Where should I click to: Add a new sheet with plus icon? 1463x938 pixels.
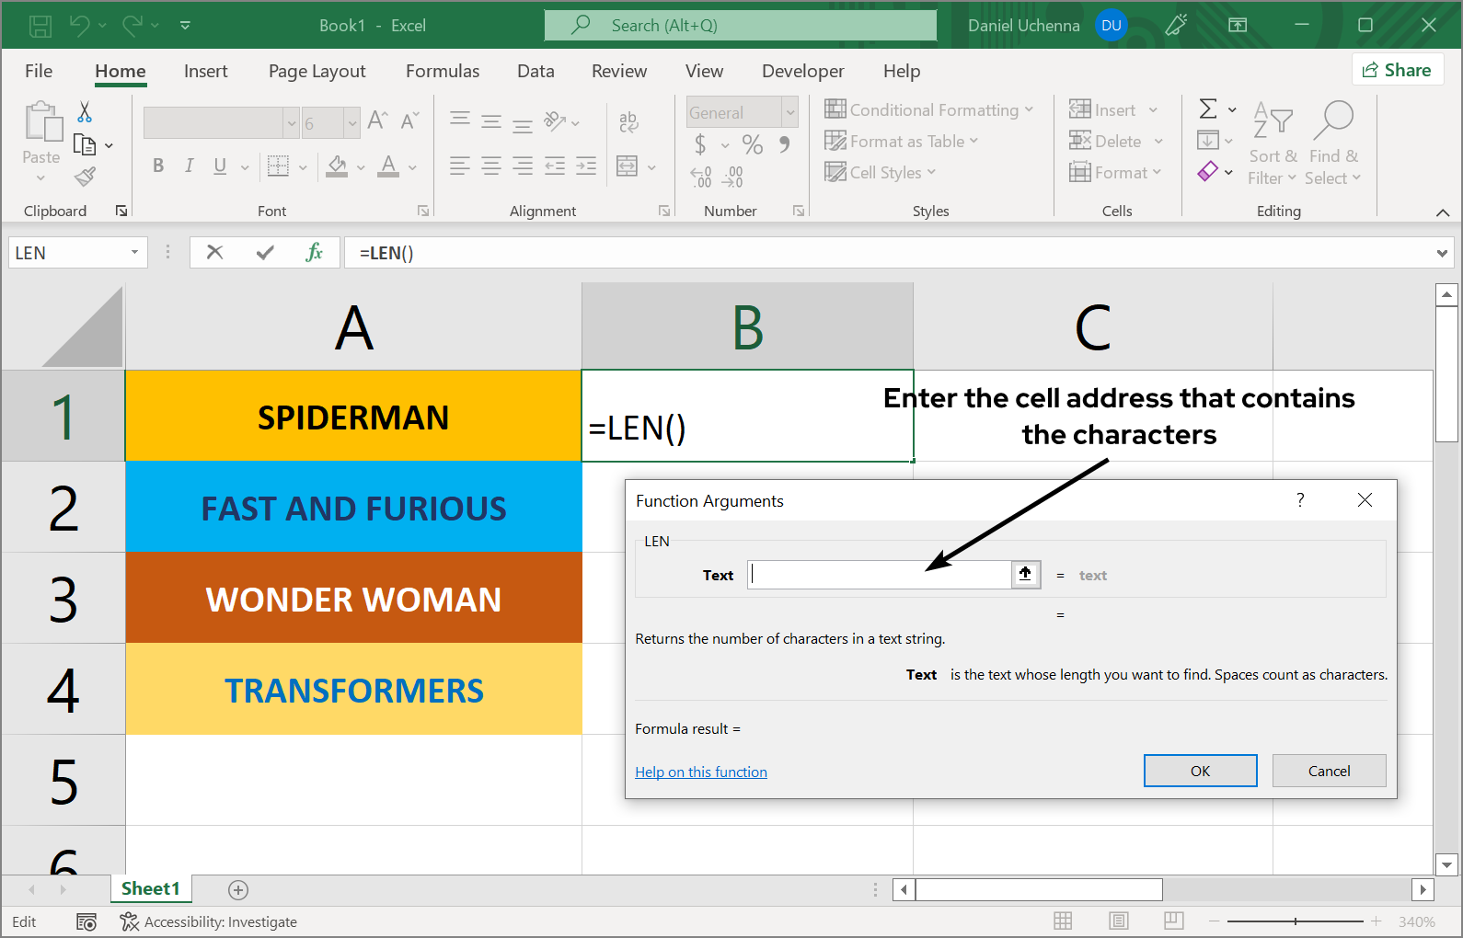[238, 889]
